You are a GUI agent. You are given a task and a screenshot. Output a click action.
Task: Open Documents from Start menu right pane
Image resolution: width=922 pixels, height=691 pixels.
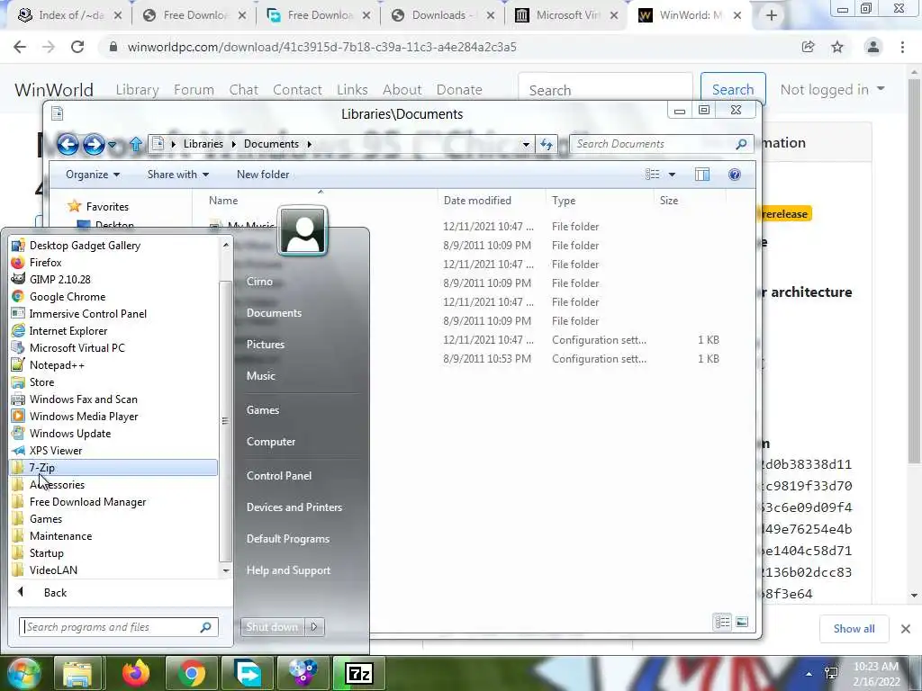[x=274, y=312]
